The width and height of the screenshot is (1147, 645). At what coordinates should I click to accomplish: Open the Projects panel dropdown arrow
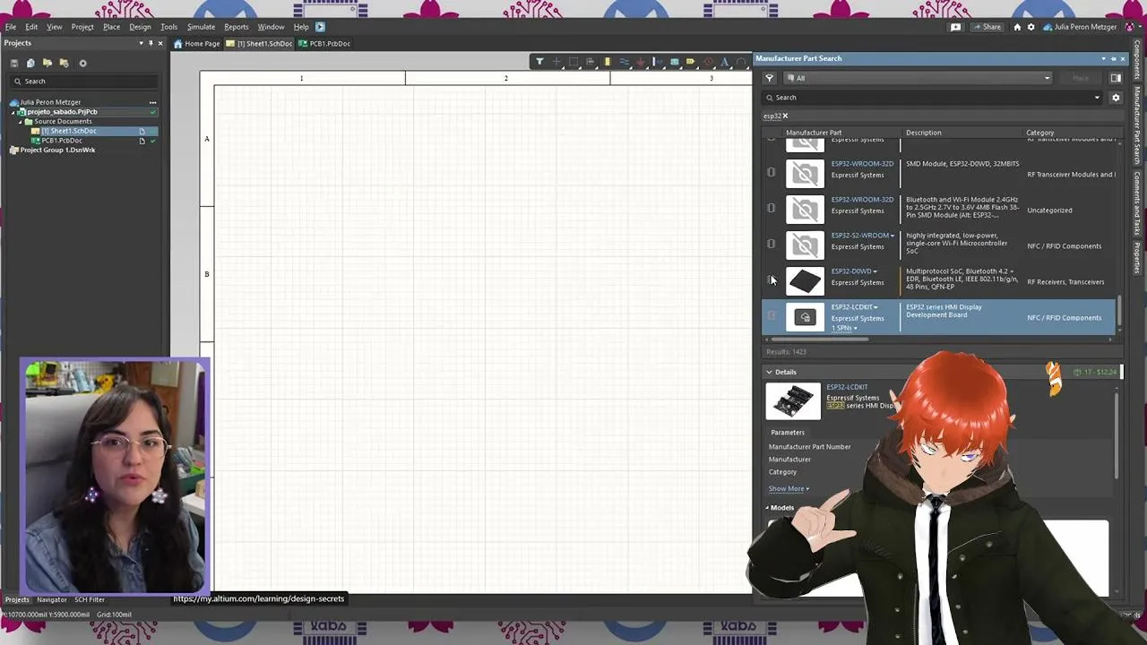[141, 43]
